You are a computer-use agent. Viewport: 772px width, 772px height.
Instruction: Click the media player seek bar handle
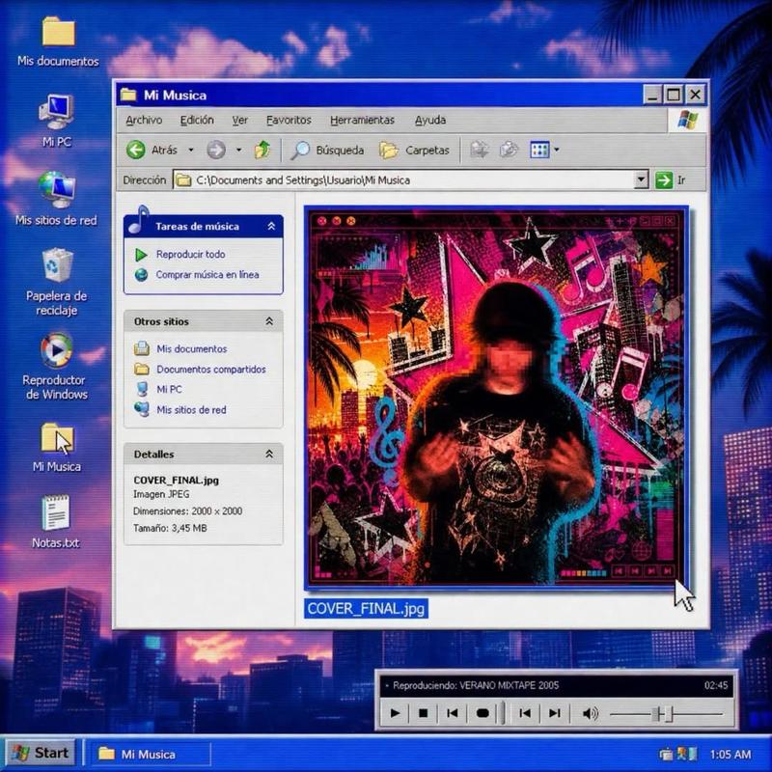click(x=502, y=713)
